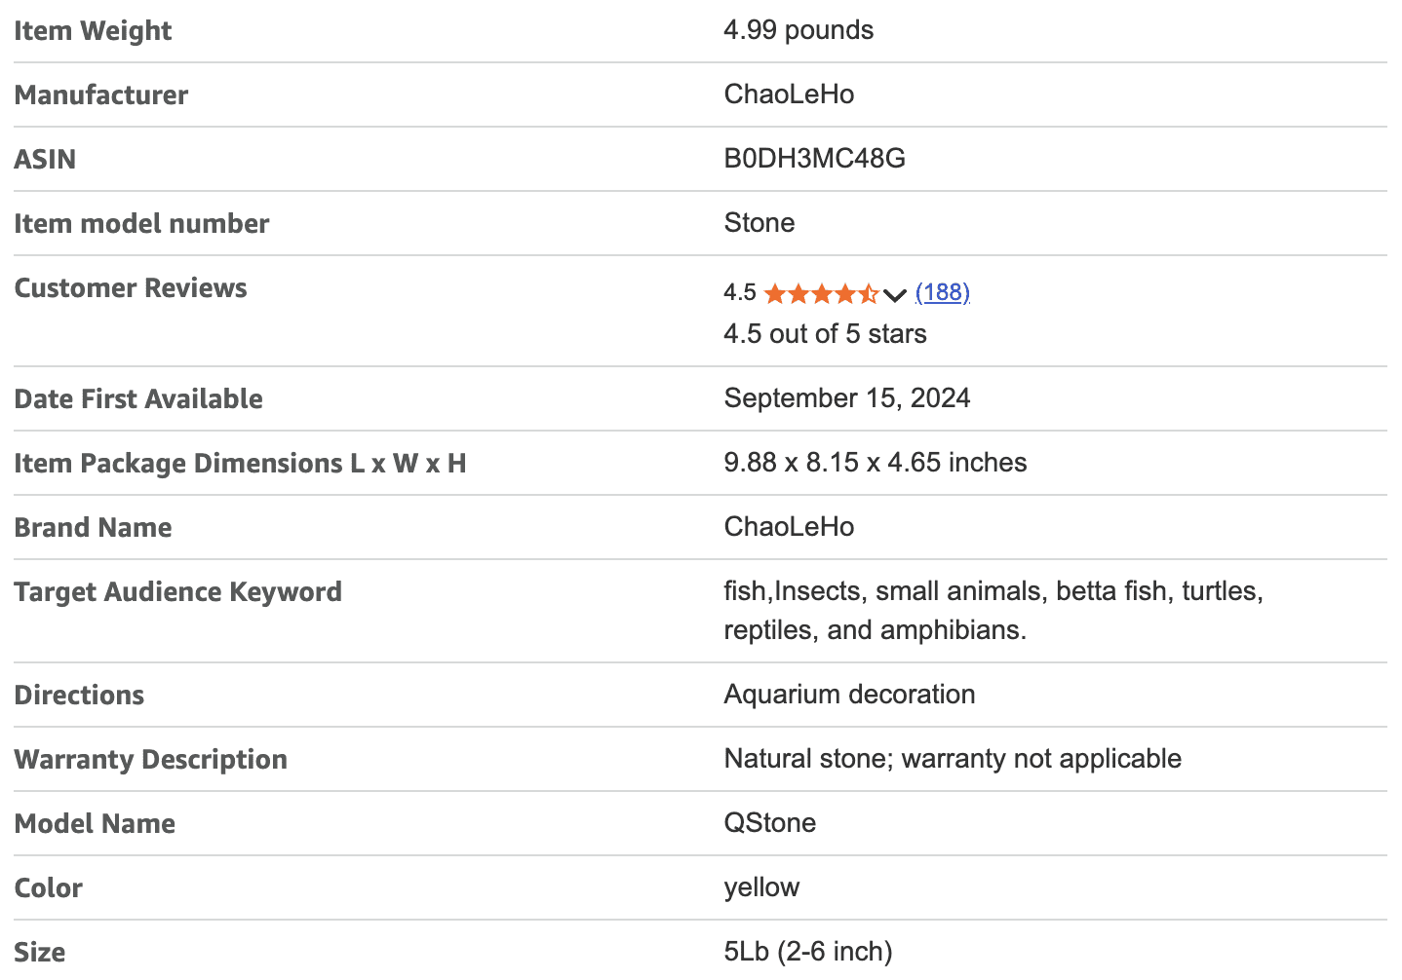The height and width of the screenshot is (980, 1402).
Task: Click the ASIN value B0DH3MC48G
Action: (x=814, y=159)
